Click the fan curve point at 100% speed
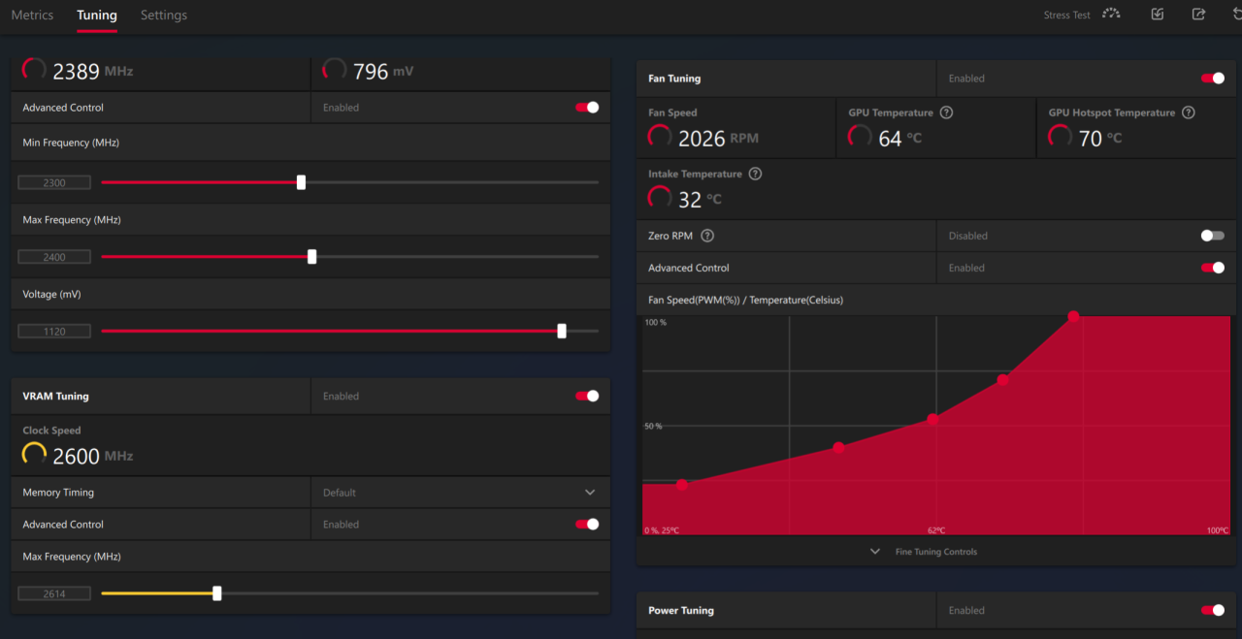The image size is (1242, 639). pos(1073,316)
